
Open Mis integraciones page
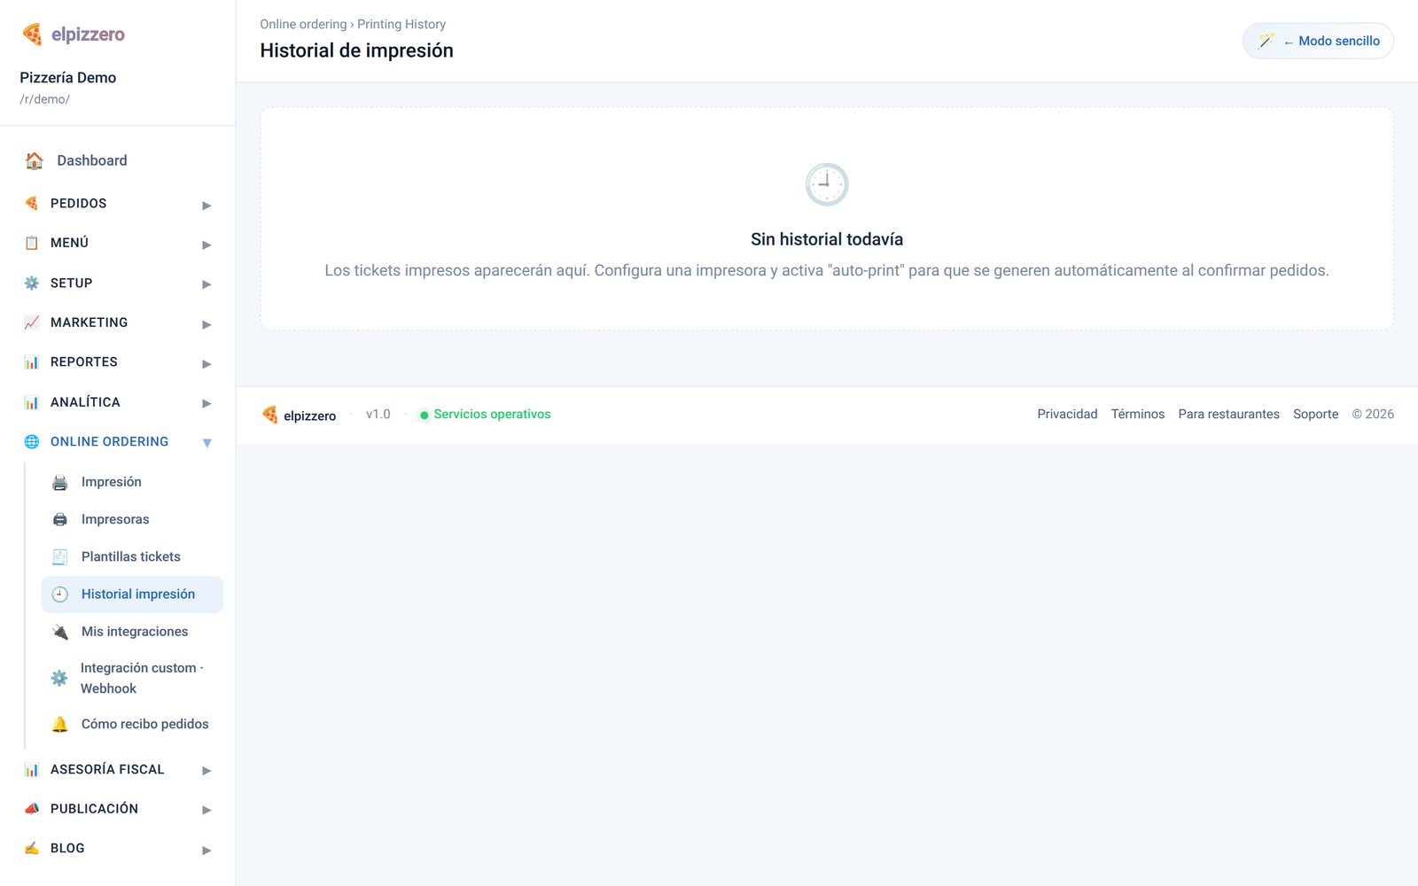132,632
